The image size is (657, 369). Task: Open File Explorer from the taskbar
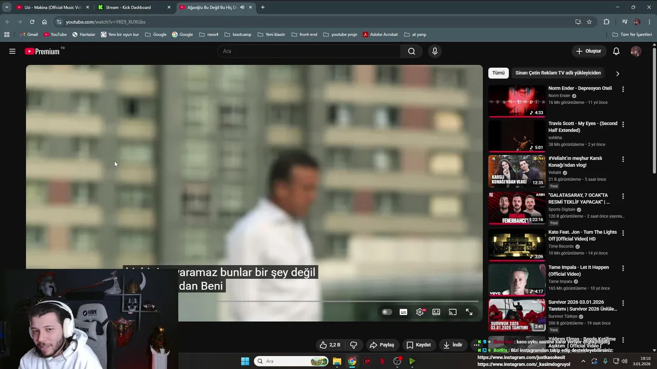click(337, 361)
